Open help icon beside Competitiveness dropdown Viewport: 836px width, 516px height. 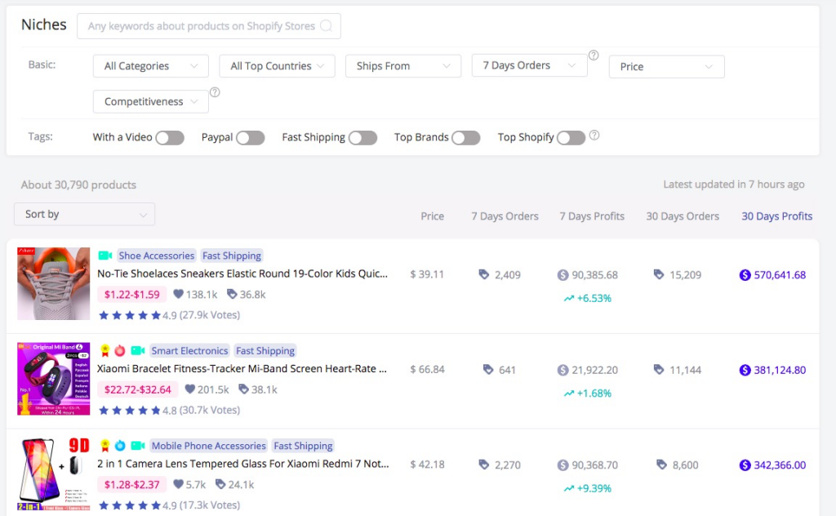[x=215, y=92]
